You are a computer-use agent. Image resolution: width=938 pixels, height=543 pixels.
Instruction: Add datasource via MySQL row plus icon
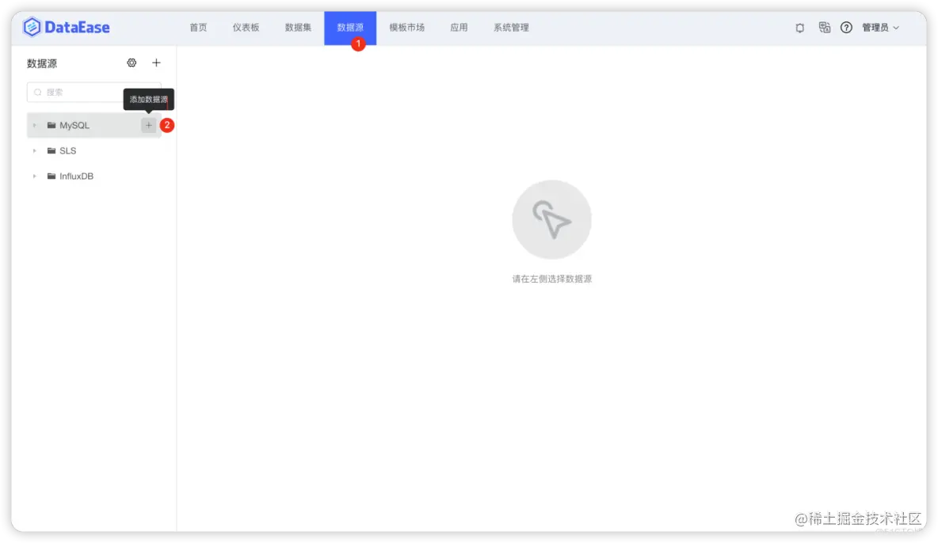(148, 125)
